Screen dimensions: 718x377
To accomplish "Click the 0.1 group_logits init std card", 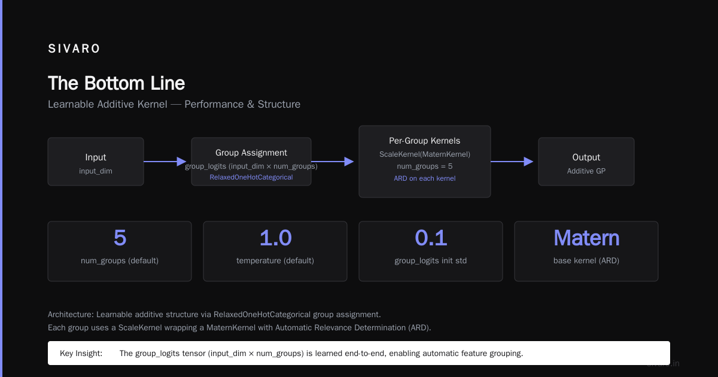I will point(431,251).
